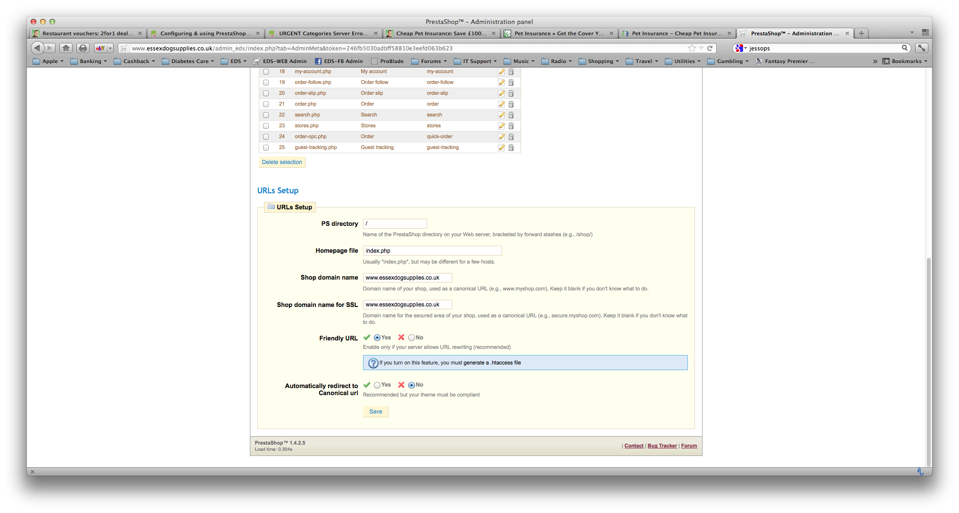Image resolution: width=959 pixels, height=513 pixels.
Task: Click the print toolbar icon
Action: pyautogui.click(x=83, y=48)
